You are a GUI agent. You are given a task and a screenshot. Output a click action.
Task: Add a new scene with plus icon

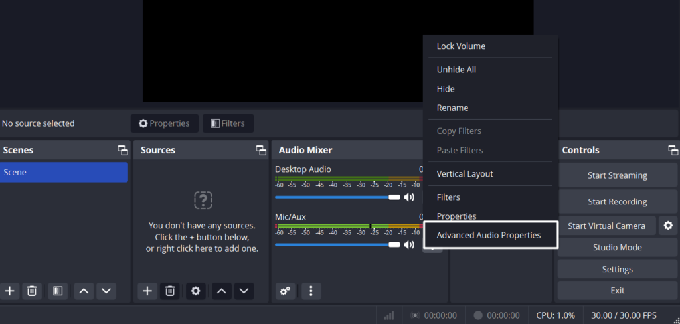click(x=10, y=291)
